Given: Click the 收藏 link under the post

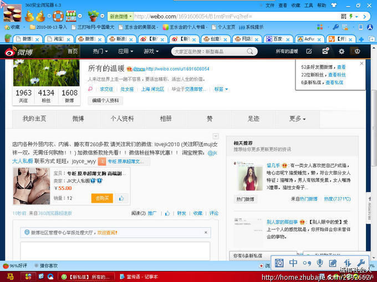Looking at the screenshot, I should coord(197,213).
